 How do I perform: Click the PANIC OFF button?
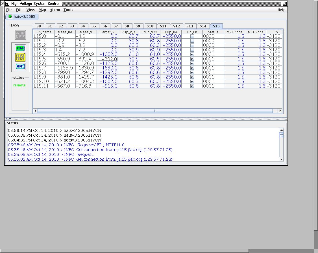coord(20,35)
